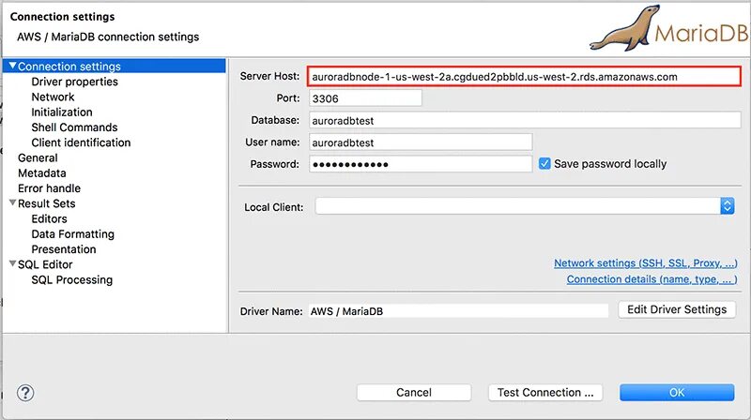Open the Network settings page
Screen dimensions: 751x420
(x=53, y=97)
